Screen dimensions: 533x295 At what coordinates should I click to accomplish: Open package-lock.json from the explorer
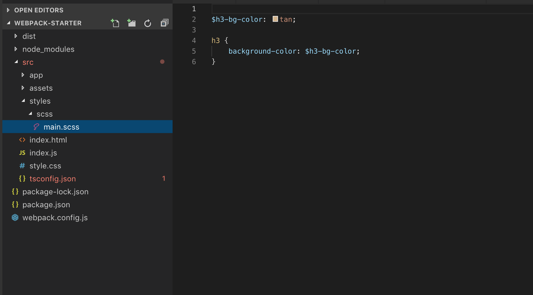click(x=55, y=192)
